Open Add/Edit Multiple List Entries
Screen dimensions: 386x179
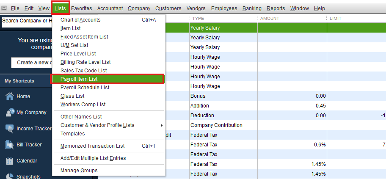[x=93, y=158]
